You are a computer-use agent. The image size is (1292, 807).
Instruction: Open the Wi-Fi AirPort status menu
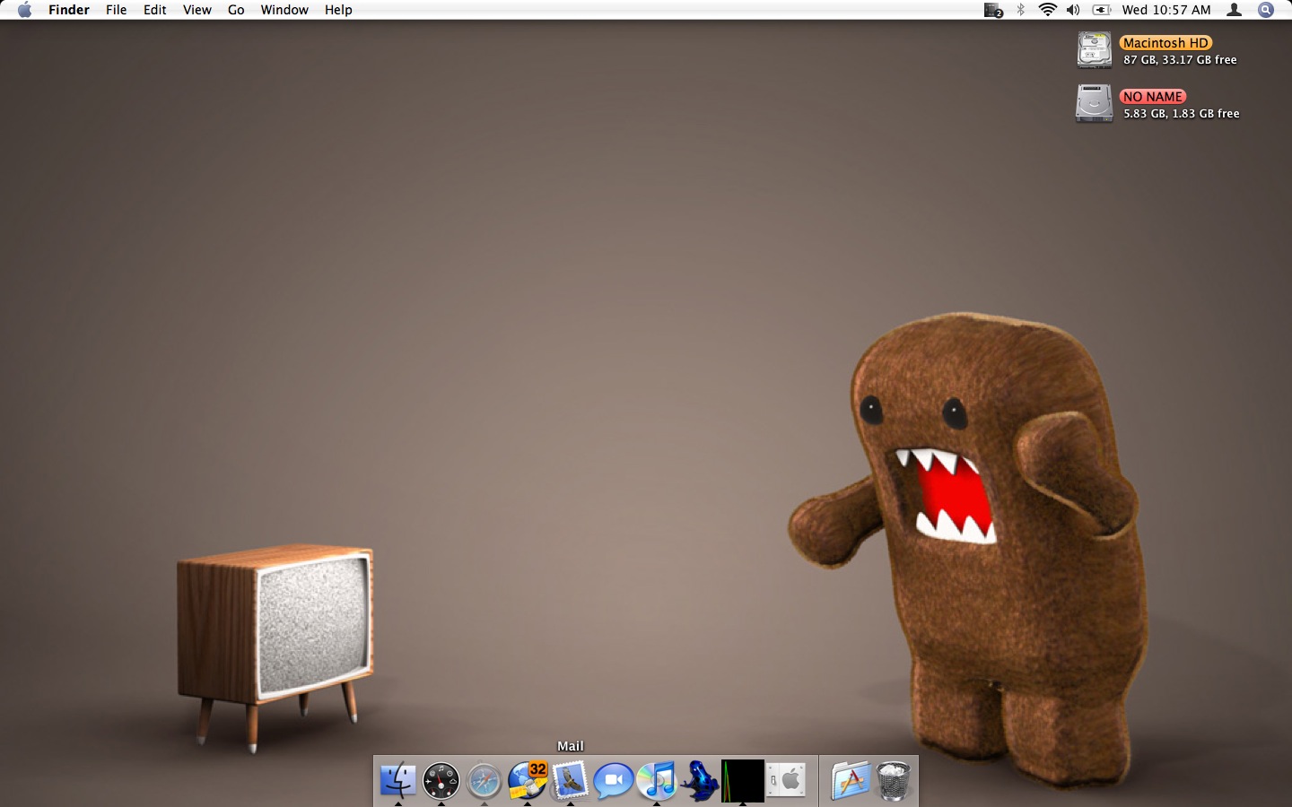click(x=1047, y=10)
